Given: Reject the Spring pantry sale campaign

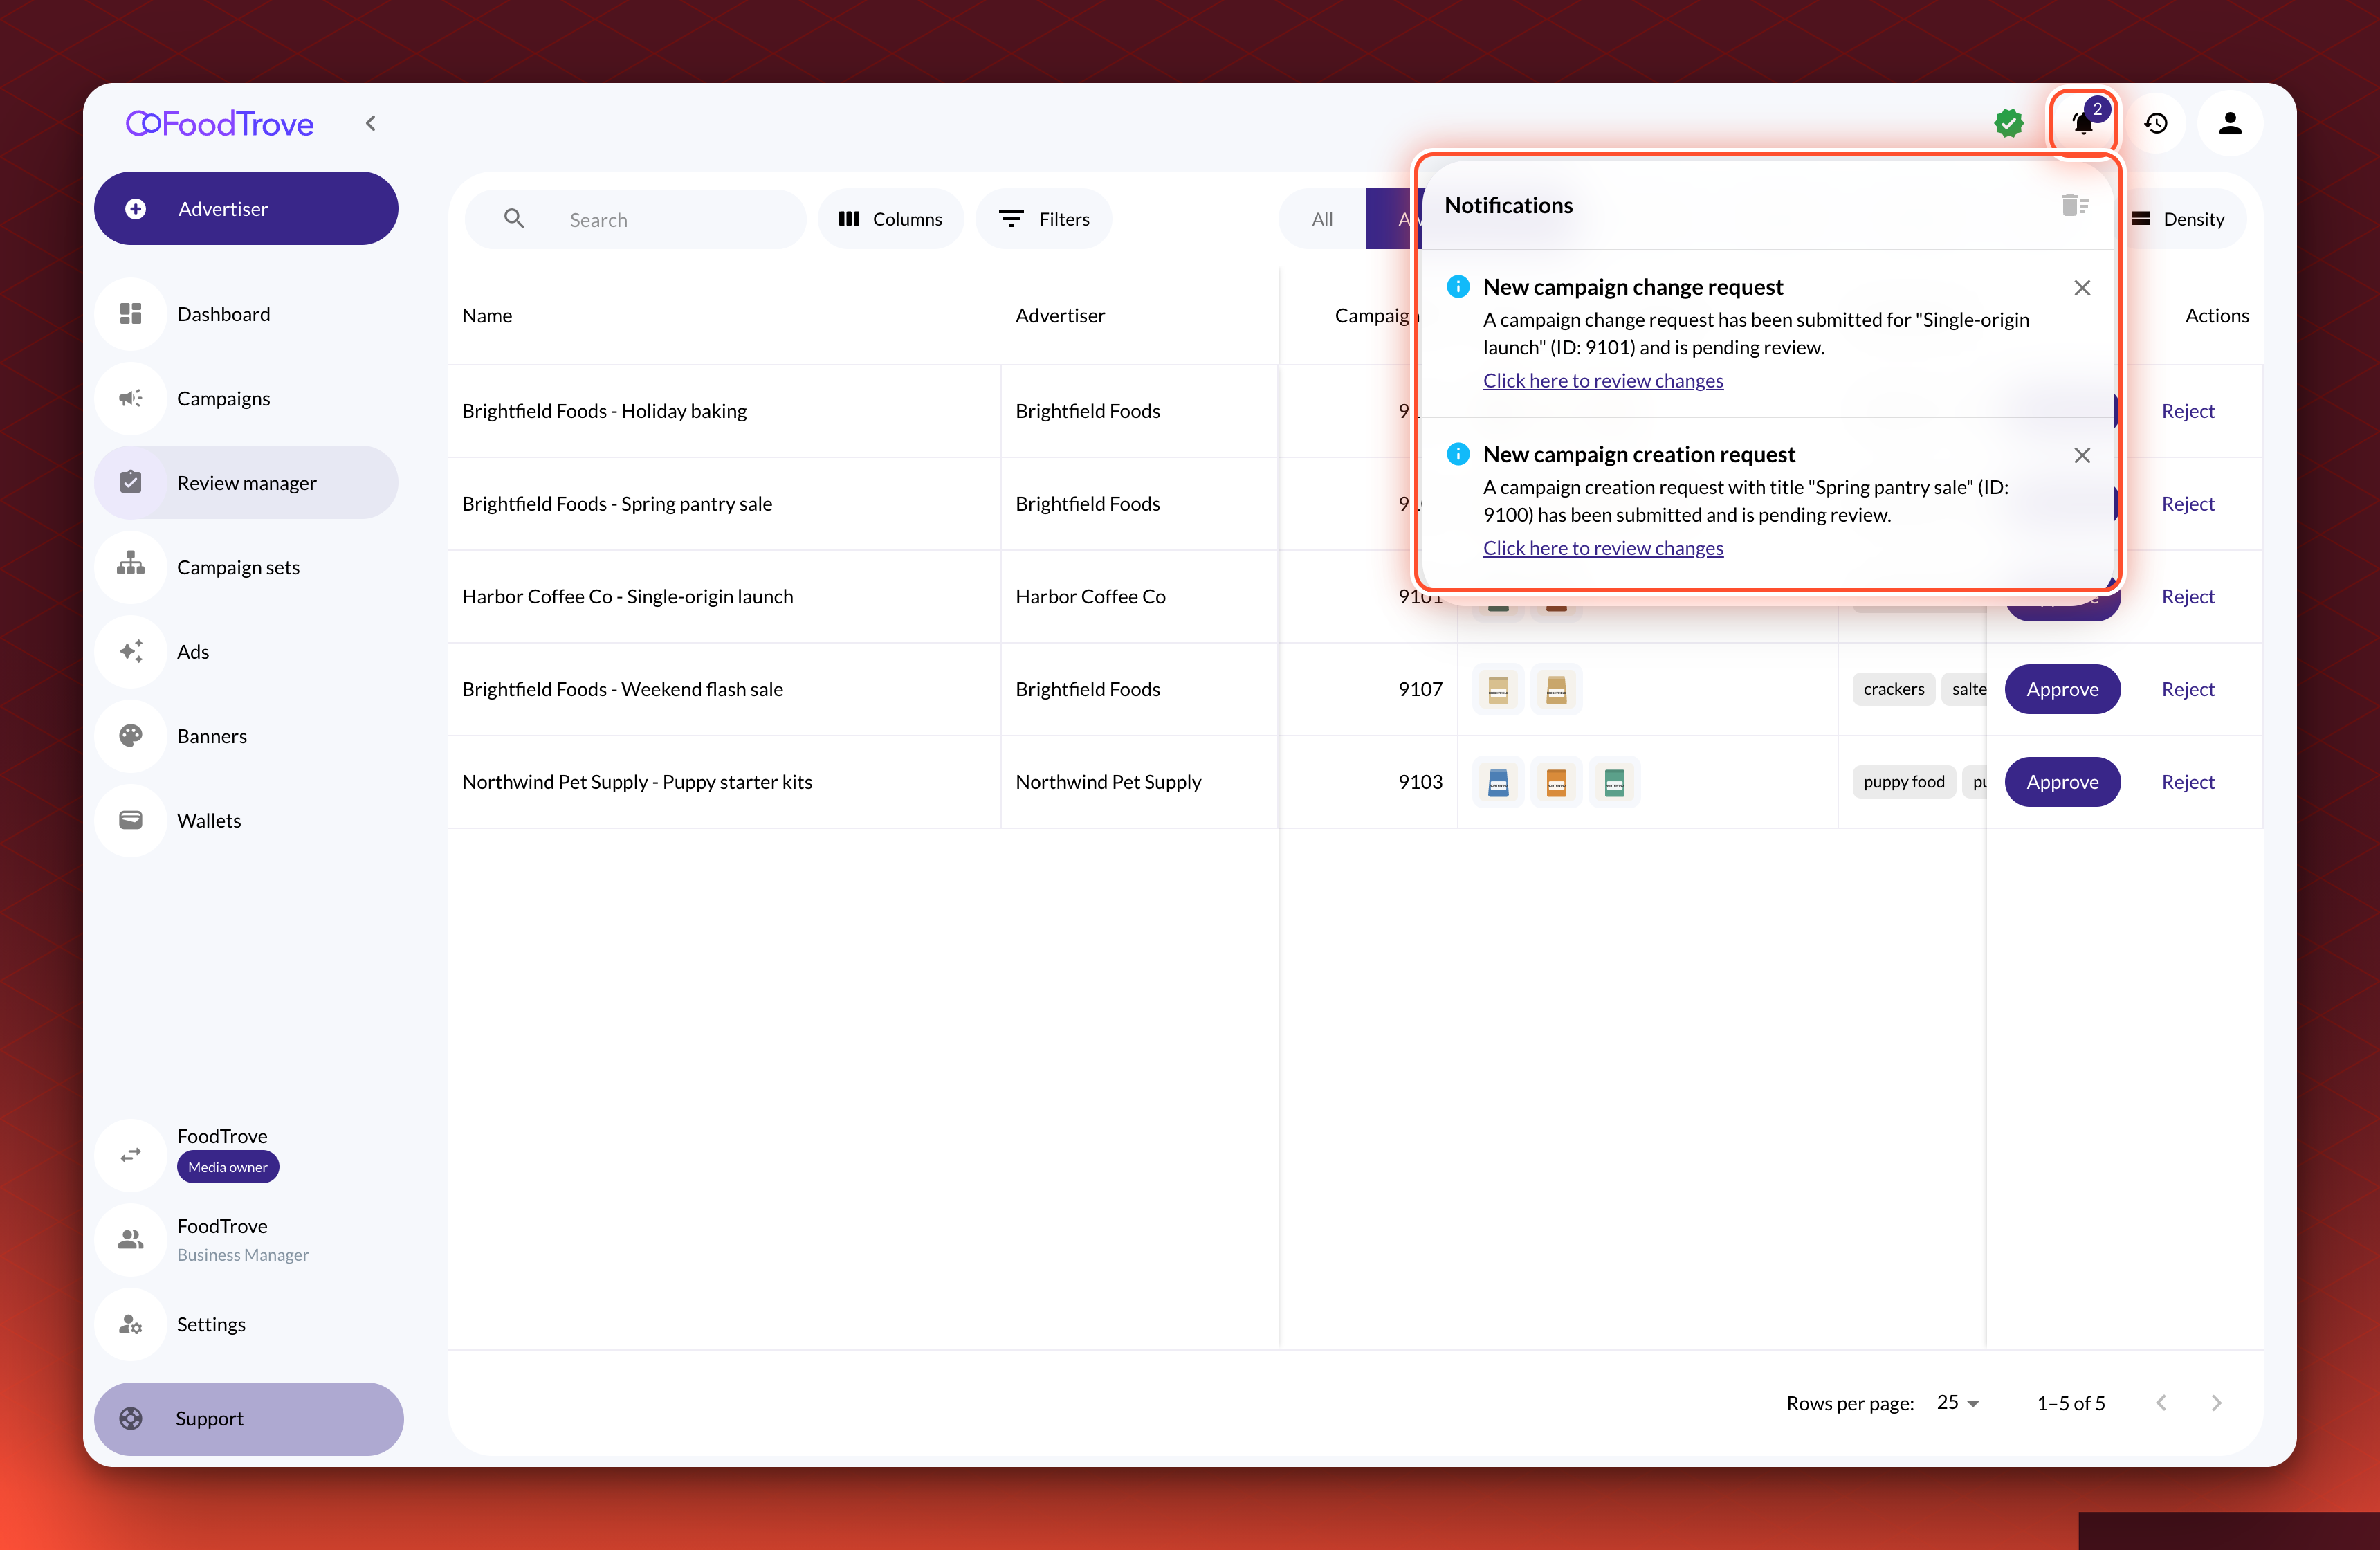Looking at the screenshot, I should click(x=2188, y=504).
